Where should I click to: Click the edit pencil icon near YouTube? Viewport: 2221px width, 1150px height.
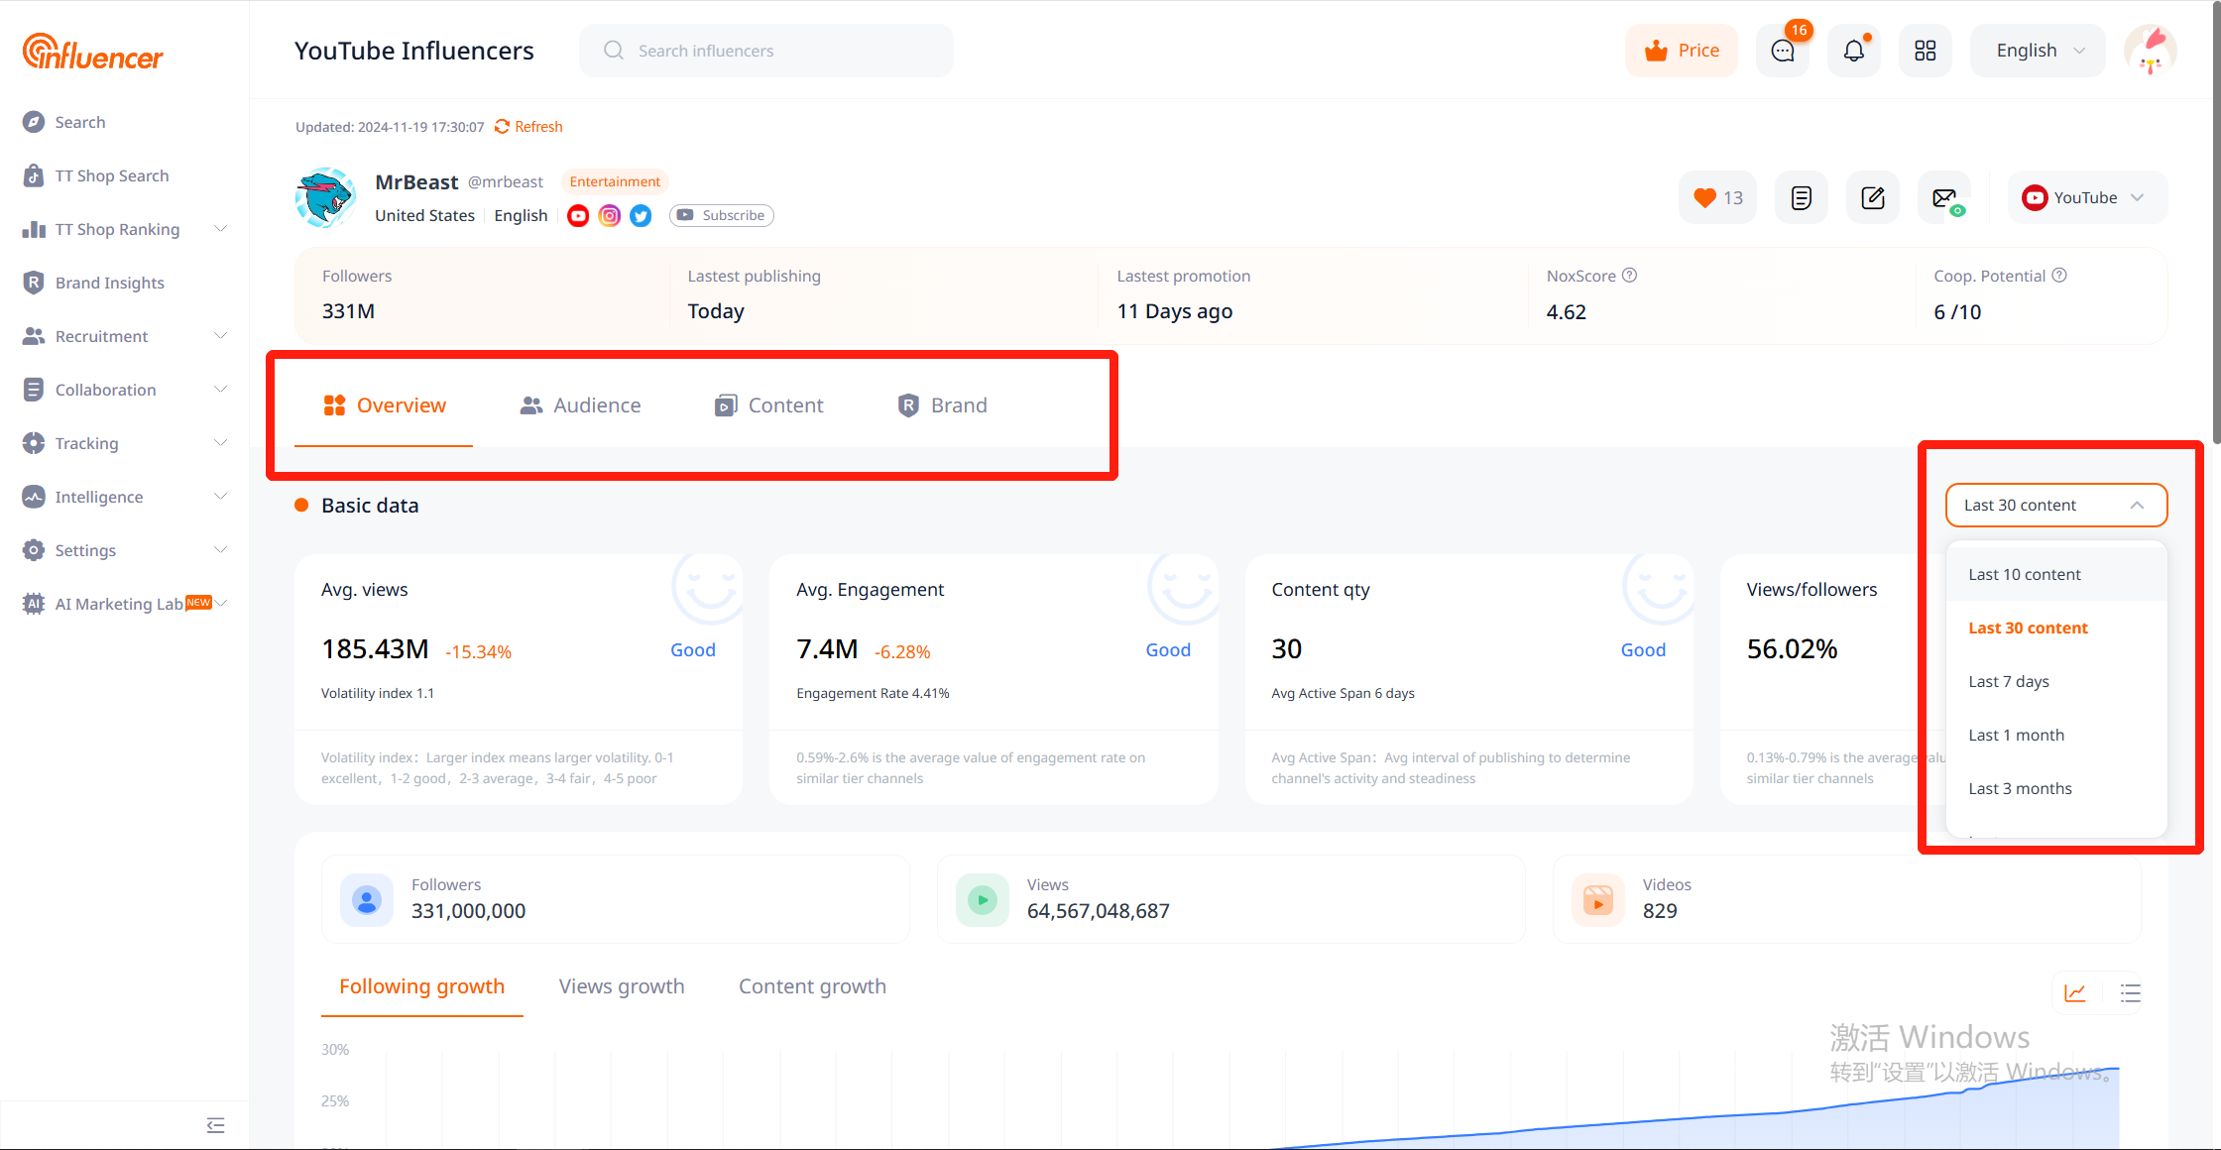(x=1873, y=197)
